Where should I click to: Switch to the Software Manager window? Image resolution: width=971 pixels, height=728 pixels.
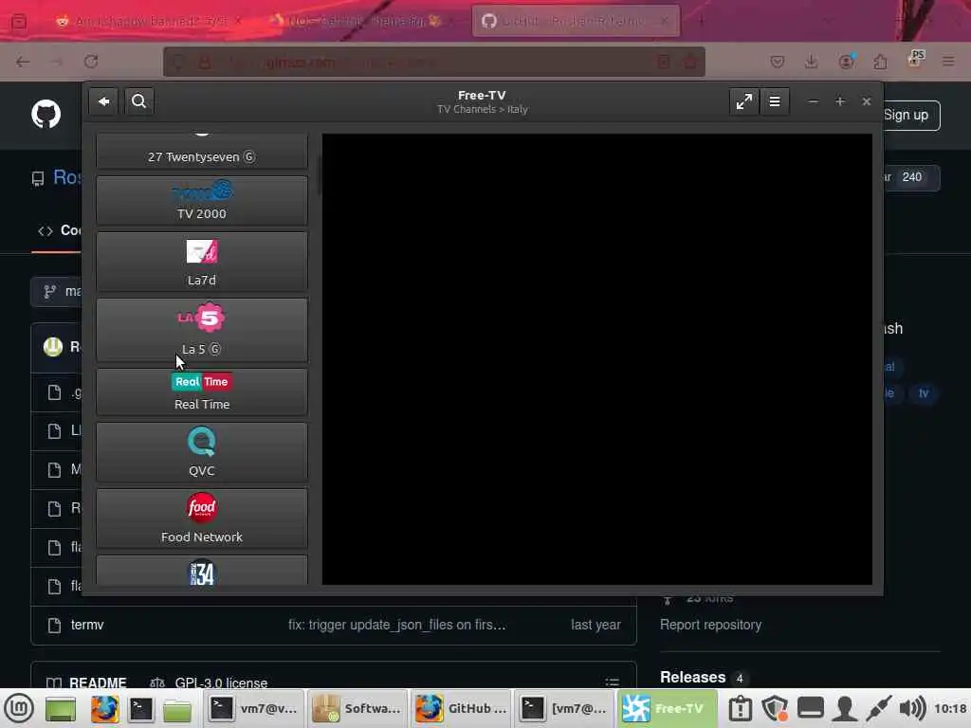(x=357, y=709)
